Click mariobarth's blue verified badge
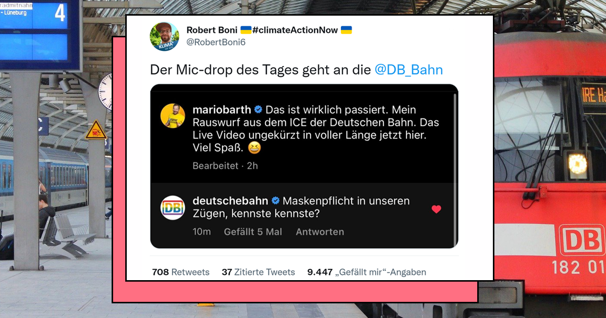 tap(258, 110)
